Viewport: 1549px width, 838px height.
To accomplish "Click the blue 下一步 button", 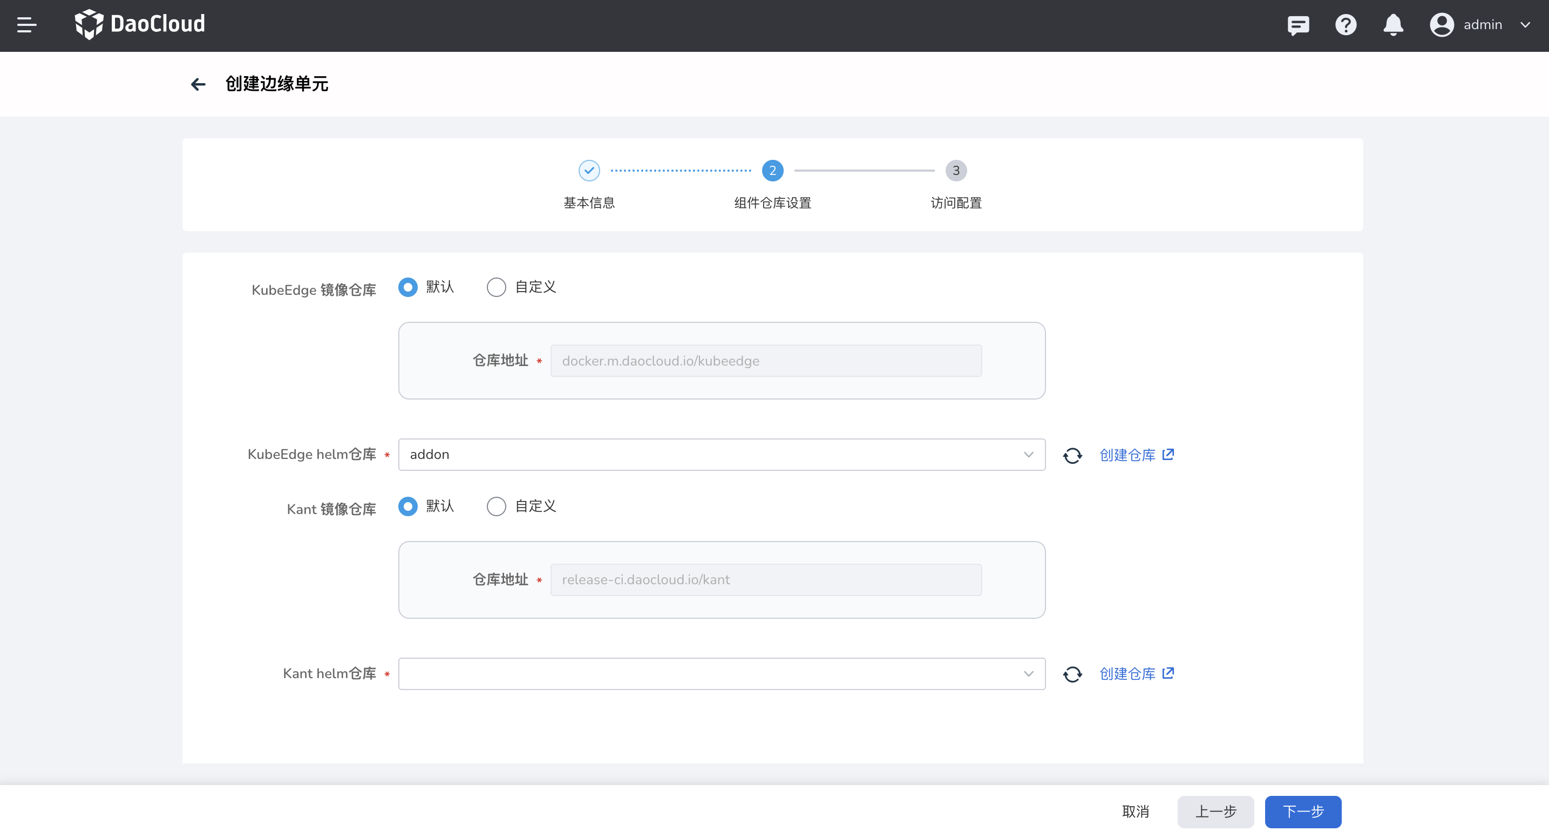I will [1302, 812].
